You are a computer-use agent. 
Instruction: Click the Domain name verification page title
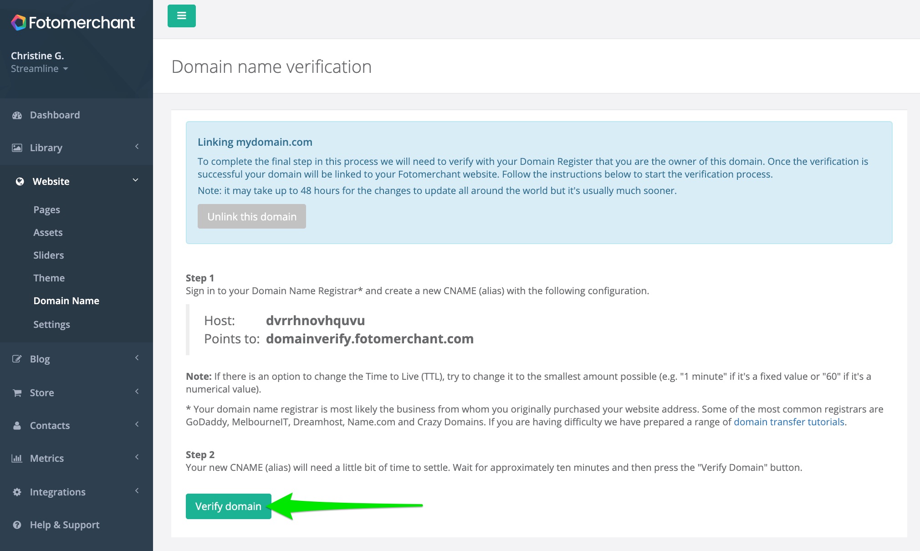coord(271,67)
